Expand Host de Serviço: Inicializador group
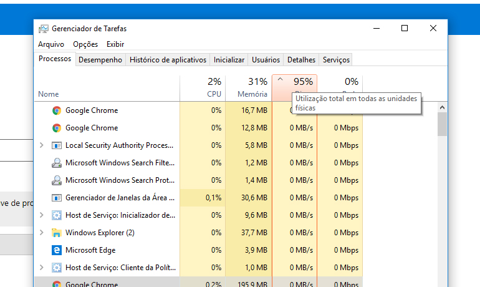 coord(42,215)
